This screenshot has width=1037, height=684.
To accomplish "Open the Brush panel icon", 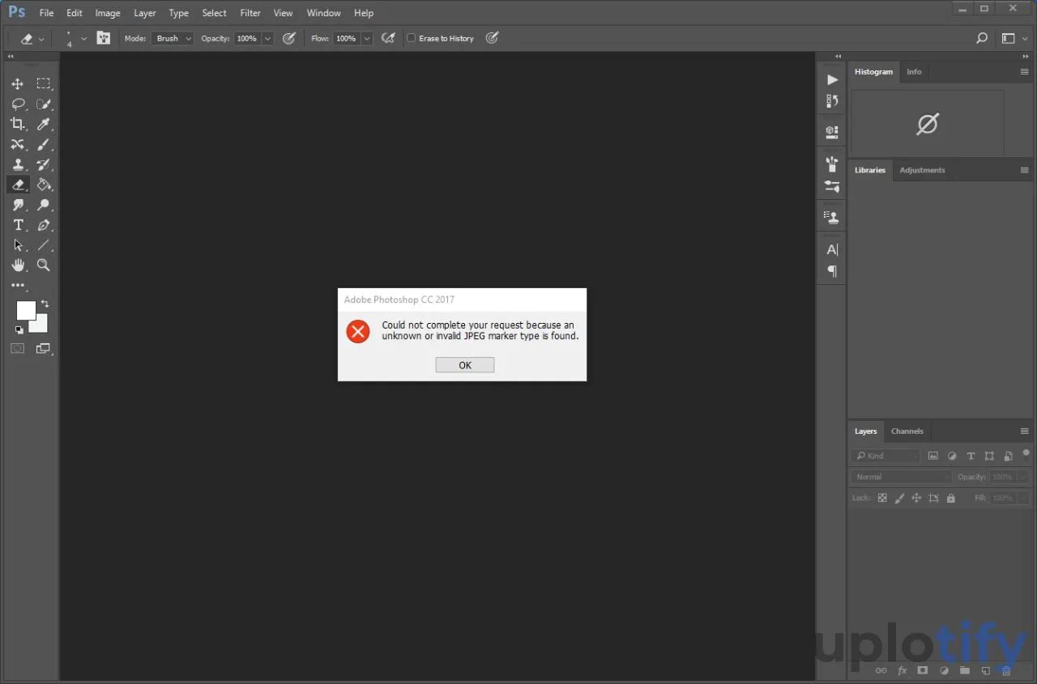I will coord(832,164).
